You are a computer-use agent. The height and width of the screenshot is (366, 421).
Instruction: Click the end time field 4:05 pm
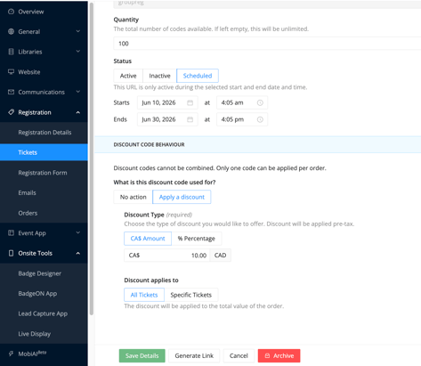242,119
